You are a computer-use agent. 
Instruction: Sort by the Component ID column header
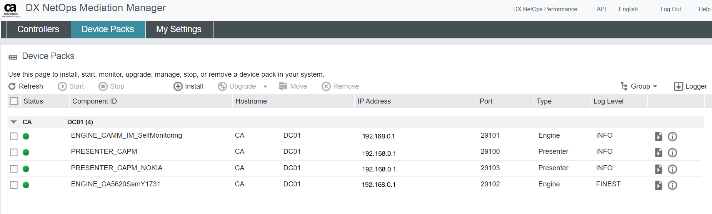point(95,101)
